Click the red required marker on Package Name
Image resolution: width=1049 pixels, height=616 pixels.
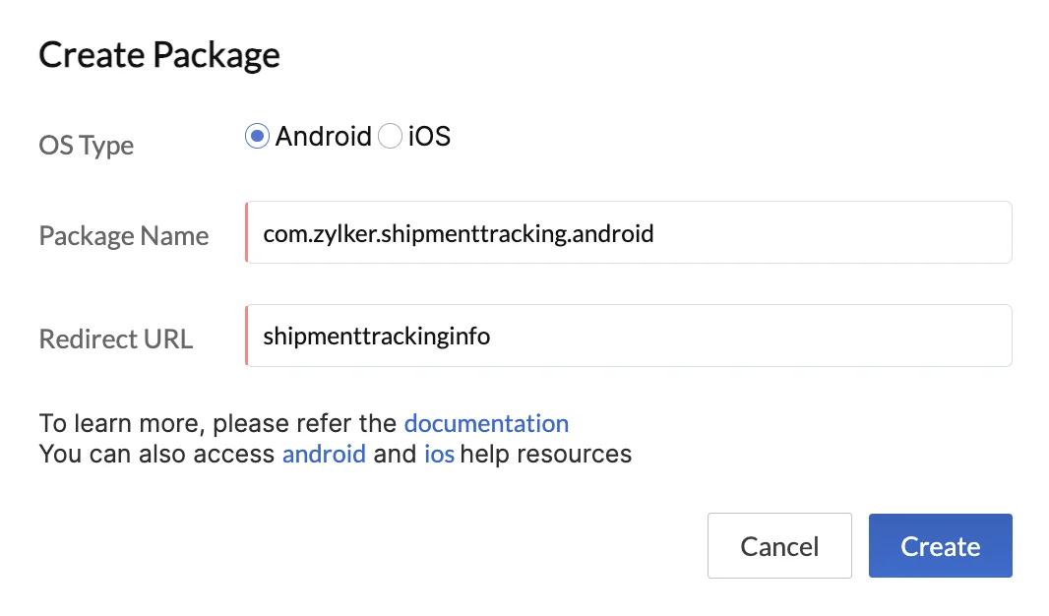tap(247, 232)
